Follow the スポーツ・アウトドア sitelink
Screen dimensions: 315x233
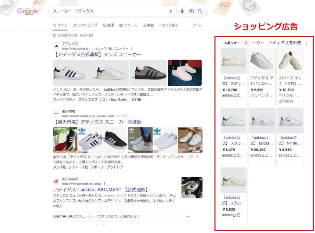coord(107,167)
